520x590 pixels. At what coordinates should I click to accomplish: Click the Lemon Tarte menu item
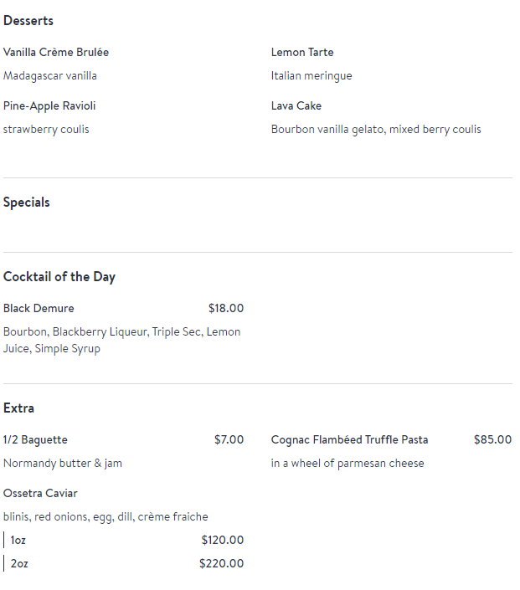[x=302, y=52]
